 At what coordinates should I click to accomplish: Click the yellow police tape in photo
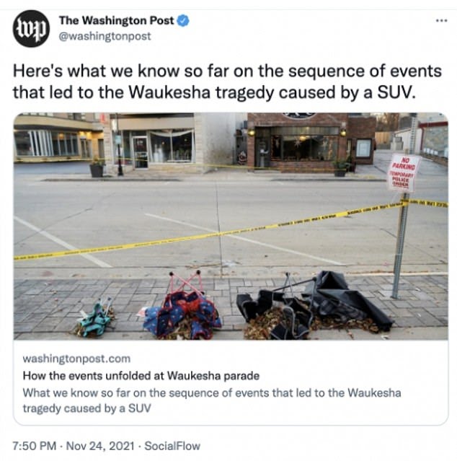tap(231, 232)
